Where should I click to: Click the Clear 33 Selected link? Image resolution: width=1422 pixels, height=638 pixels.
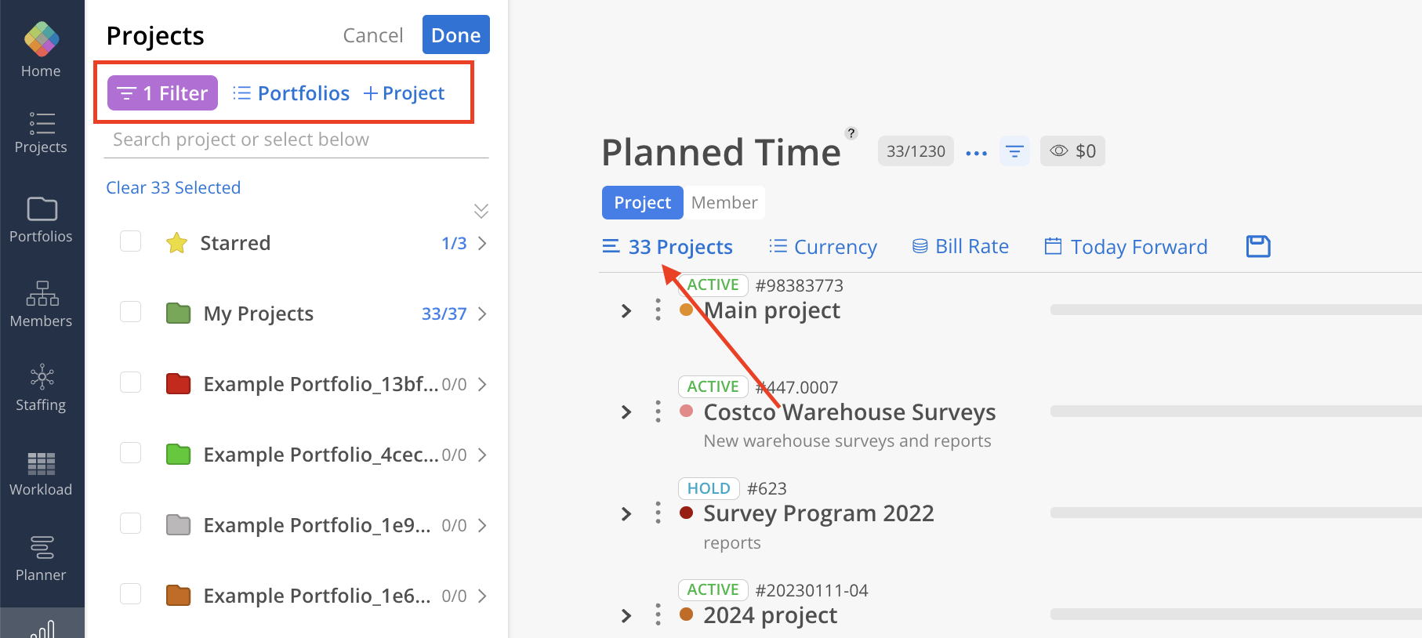click(x=173, y=188)
